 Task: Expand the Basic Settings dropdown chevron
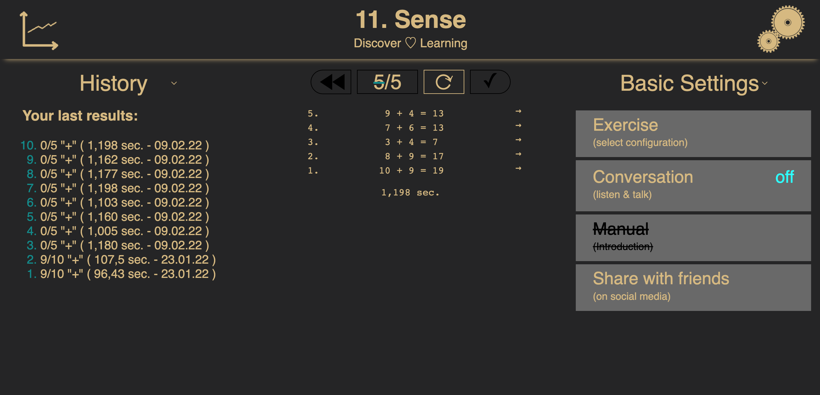click(765, 83)
